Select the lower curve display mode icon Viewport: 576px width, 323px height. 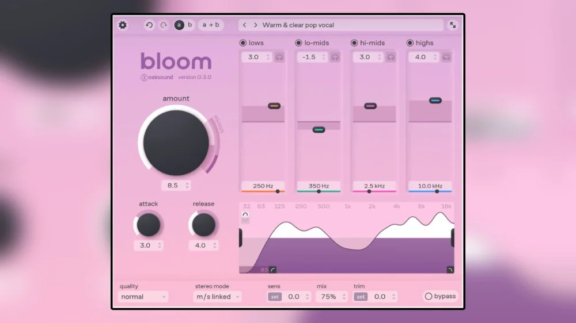point(245,220)
